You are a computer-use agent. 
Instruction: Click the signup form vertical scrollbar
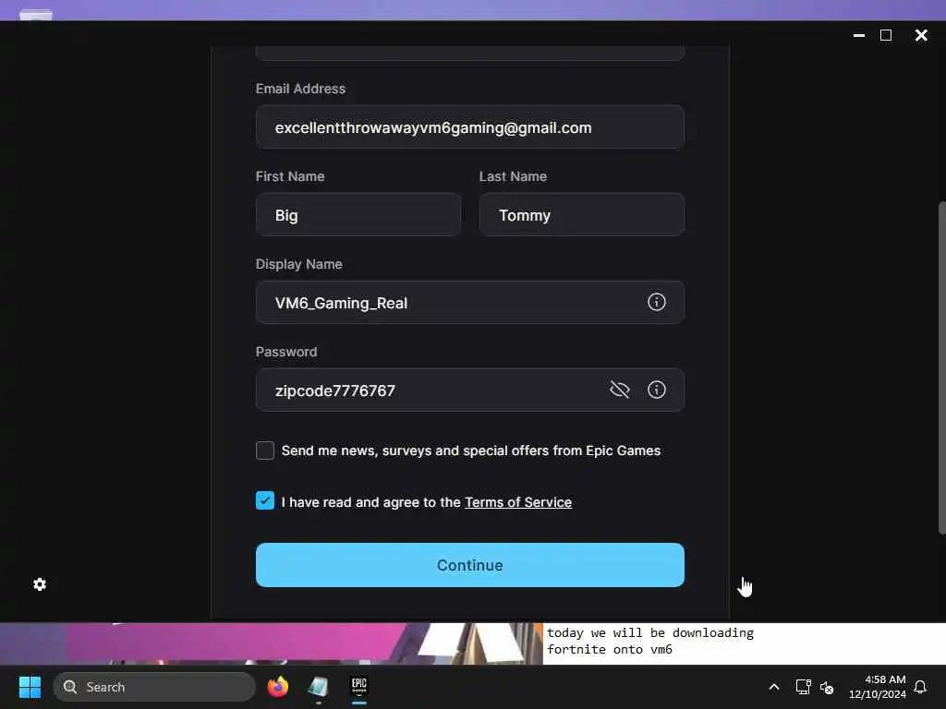pyautogui.click(x=941, y=367)
